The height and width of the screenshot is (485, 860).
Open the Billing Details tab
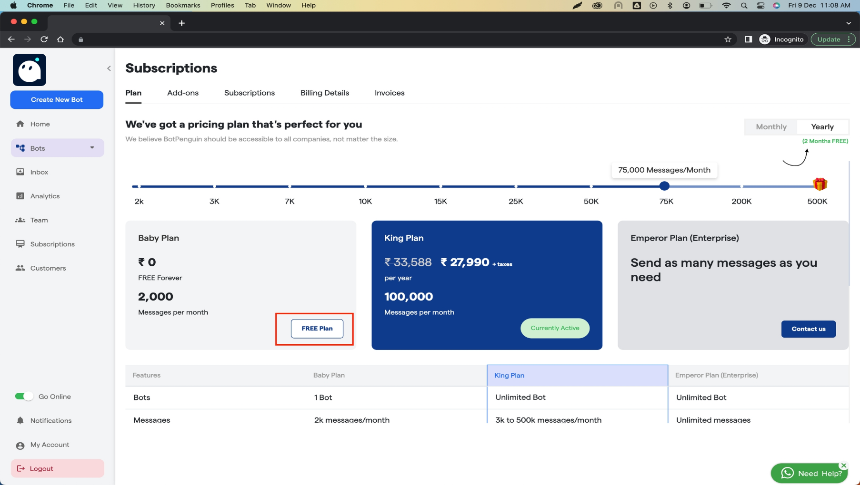(325, 93)
